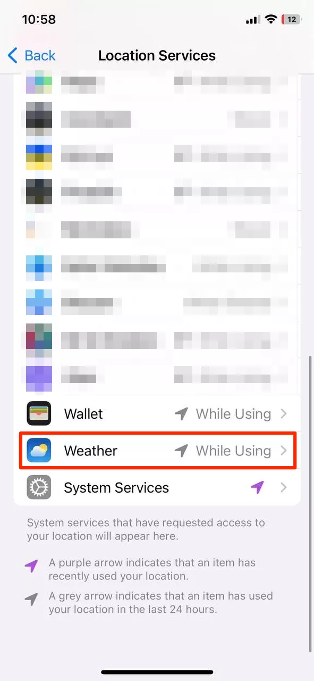Screen dimensions: 314x681
Task: Open Wallet row chevron
Action: (284, 413)
